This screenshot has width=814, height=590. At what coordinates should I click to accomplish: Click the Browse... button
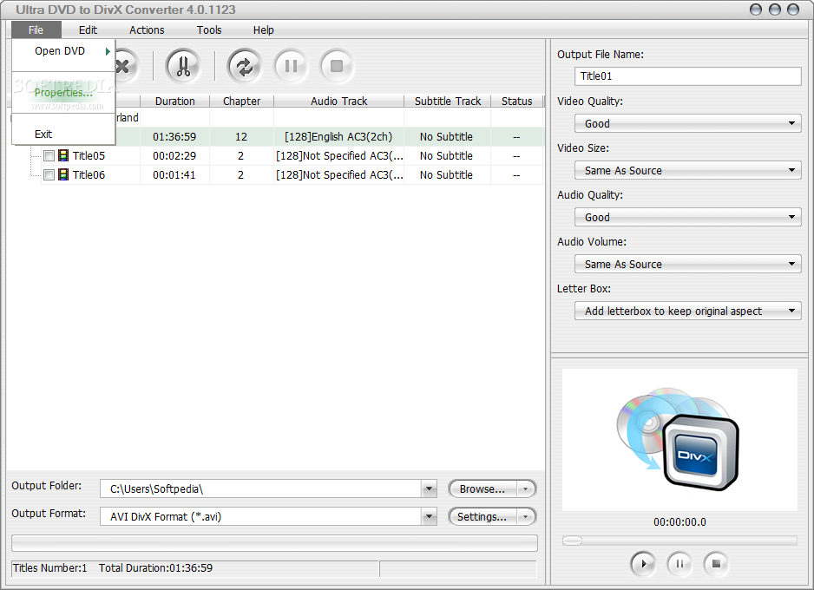pos(482,488)
